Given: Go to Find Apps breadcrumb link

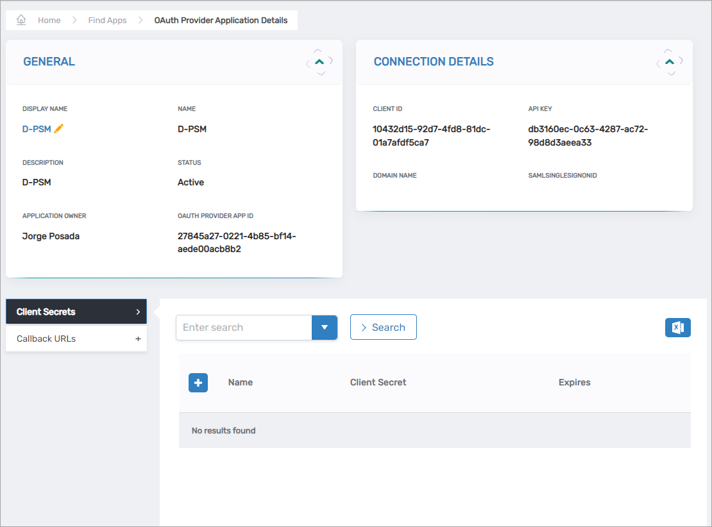Looking at the screenshot, I should click(x=107, y=21).
